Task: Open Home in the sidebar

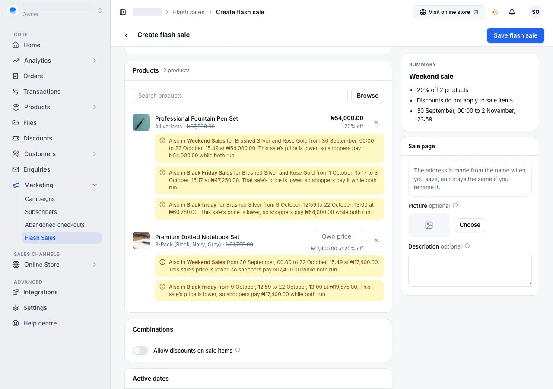Action: coord(55,45)
